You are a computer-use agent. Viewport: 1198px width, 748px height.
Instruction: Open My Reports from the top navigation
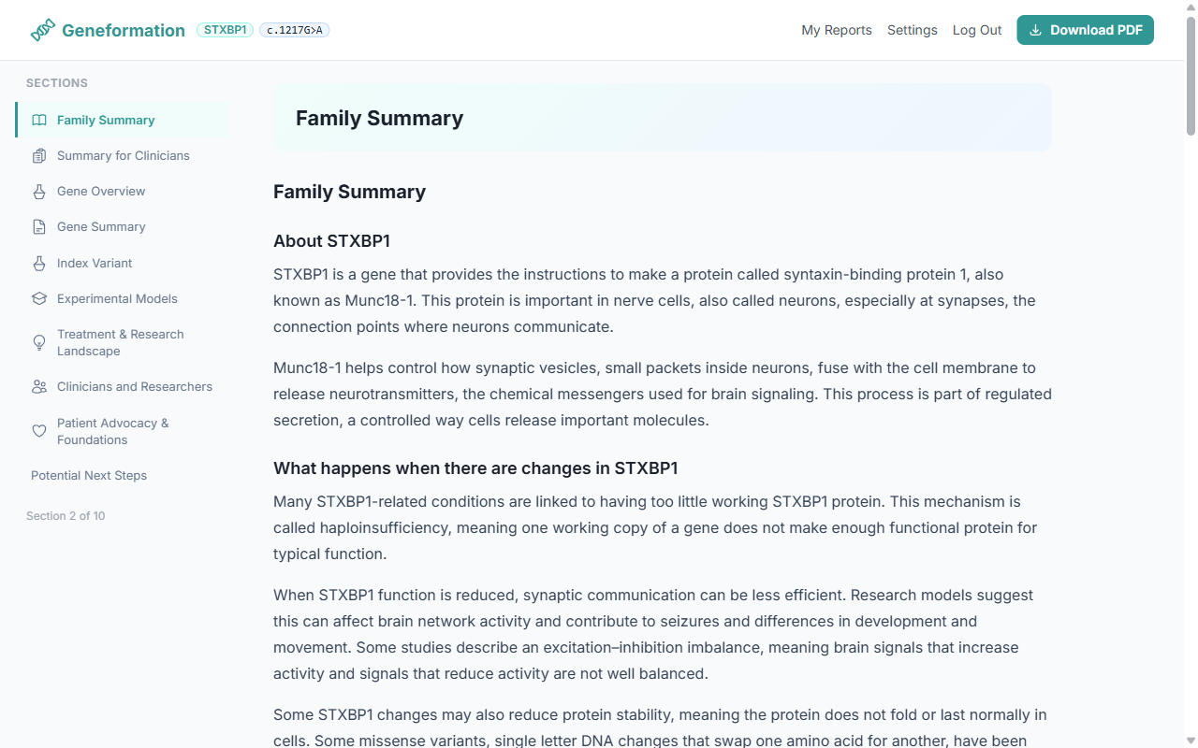[837, 30]
